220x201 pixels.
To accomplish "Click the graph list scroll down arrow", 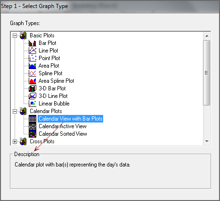I will (x=207, y=141).
